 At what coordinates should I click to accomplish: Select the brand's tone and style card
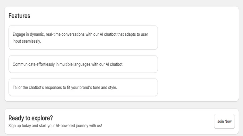(83, 87)
